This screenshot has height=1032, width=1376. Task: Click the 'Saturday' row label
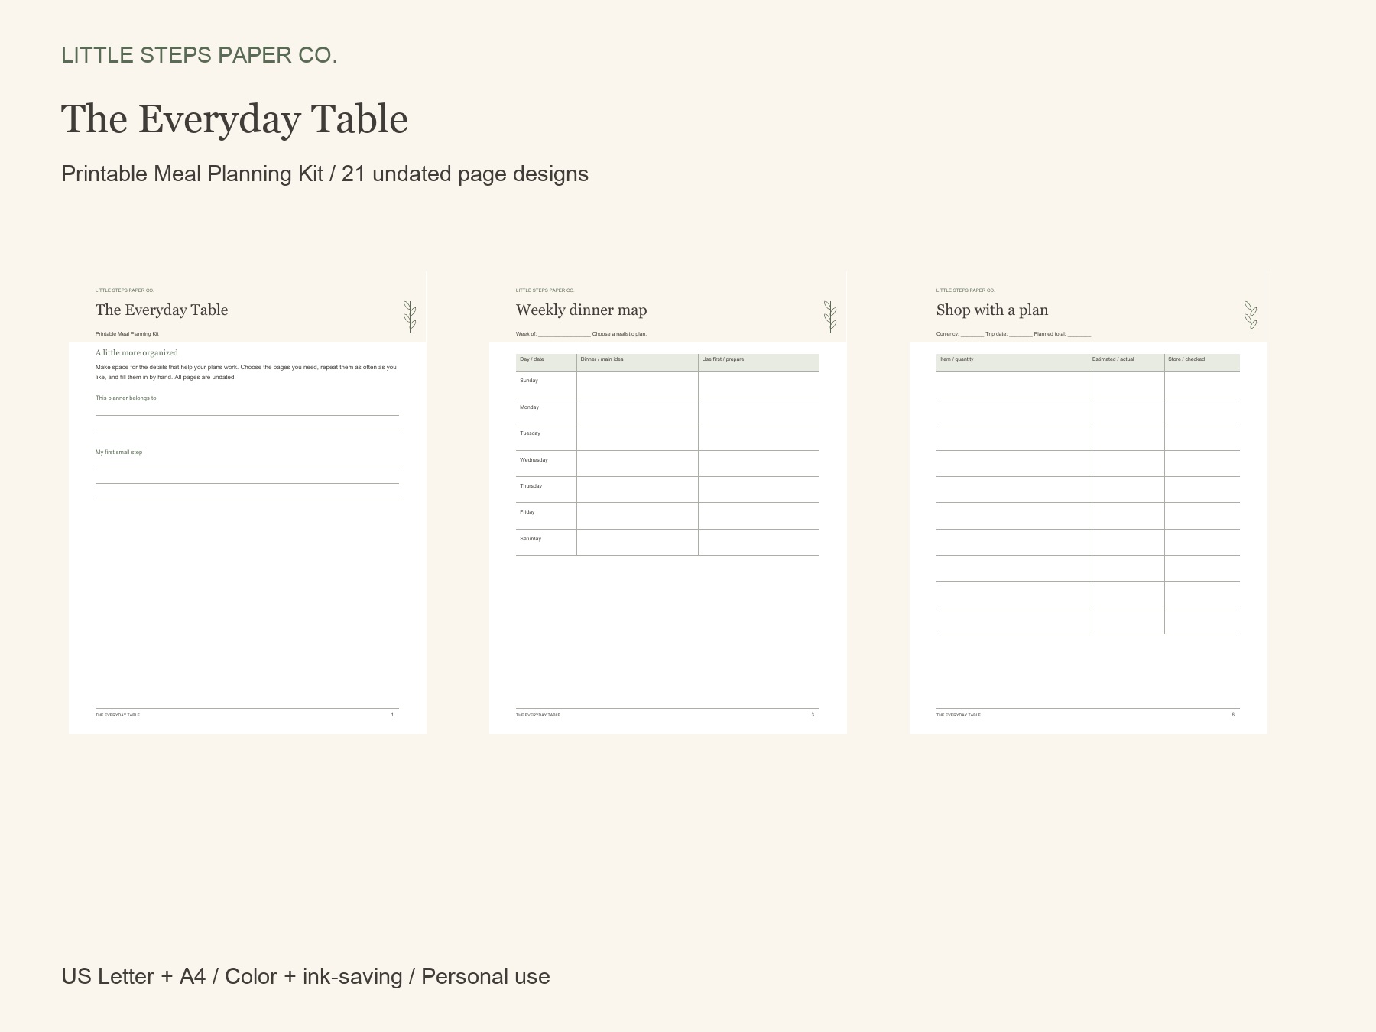pyautogui.click(x=531, y=539)
